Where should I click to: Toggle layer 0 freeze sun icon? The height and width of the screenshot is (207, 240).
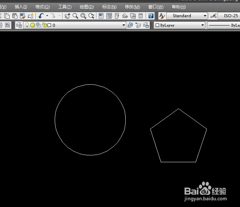click(x=32, y=25)
